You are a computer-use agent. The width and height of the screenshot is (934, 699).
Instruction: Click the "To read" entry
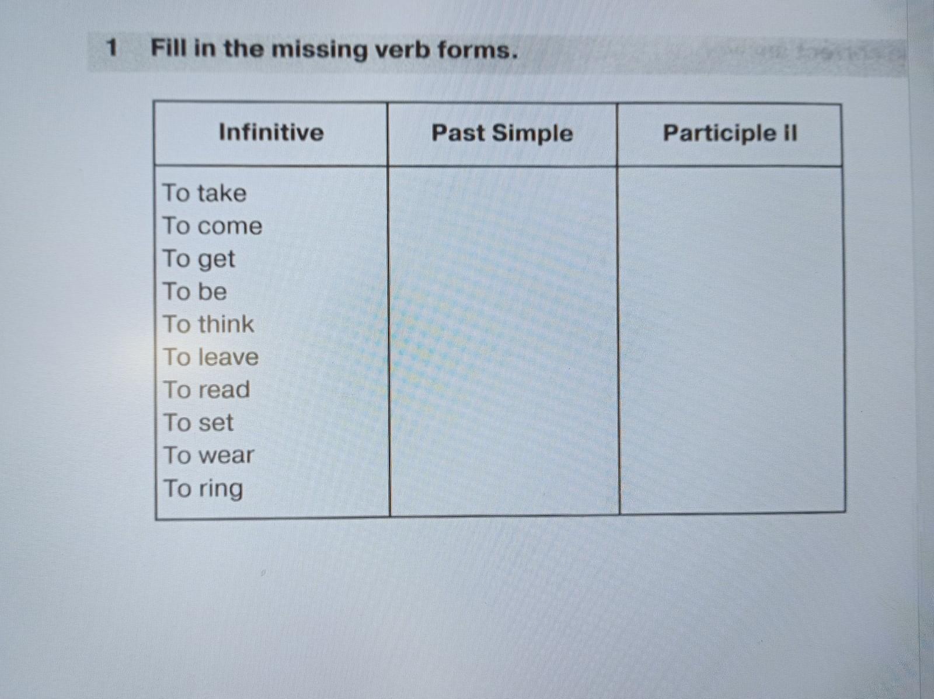tap(207, 390)
